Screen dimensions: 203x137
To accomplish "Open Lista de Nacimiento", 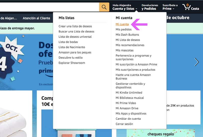I will (72, 47).
